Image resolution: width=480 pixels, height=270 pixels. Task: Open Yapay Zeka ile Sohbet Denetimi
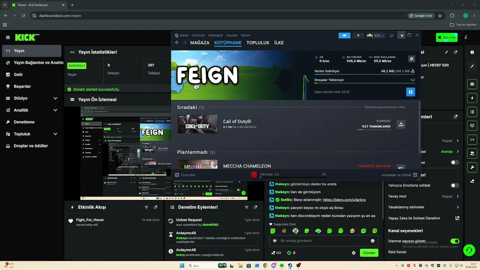pyautogui.click(x=424, y=218)
